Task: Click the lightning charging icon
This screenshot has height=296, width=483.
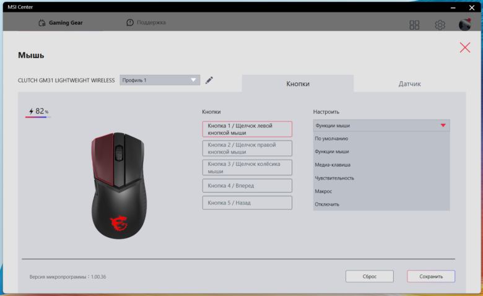Action: (x=31, y=111)
